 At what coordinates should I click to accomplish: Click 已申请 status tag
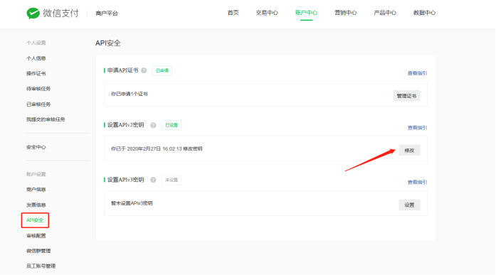point(162,70)
